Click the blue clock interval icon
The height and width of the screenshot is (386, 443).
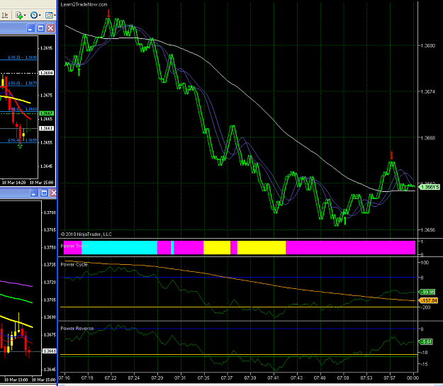[33, 15]
